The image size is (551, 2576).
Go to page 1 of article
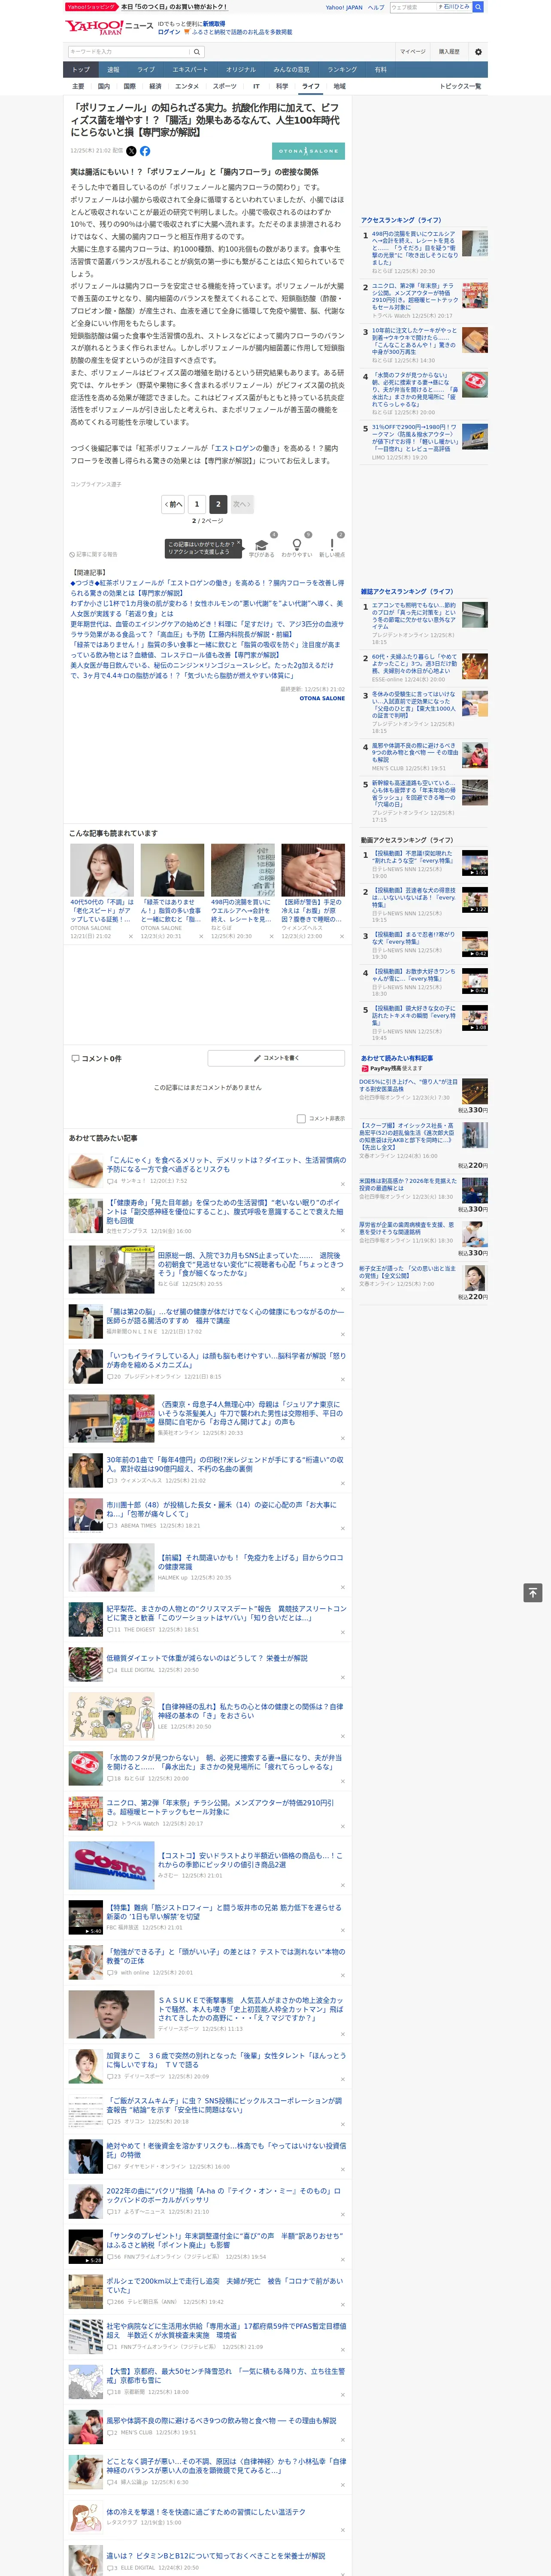click(196, 505)
